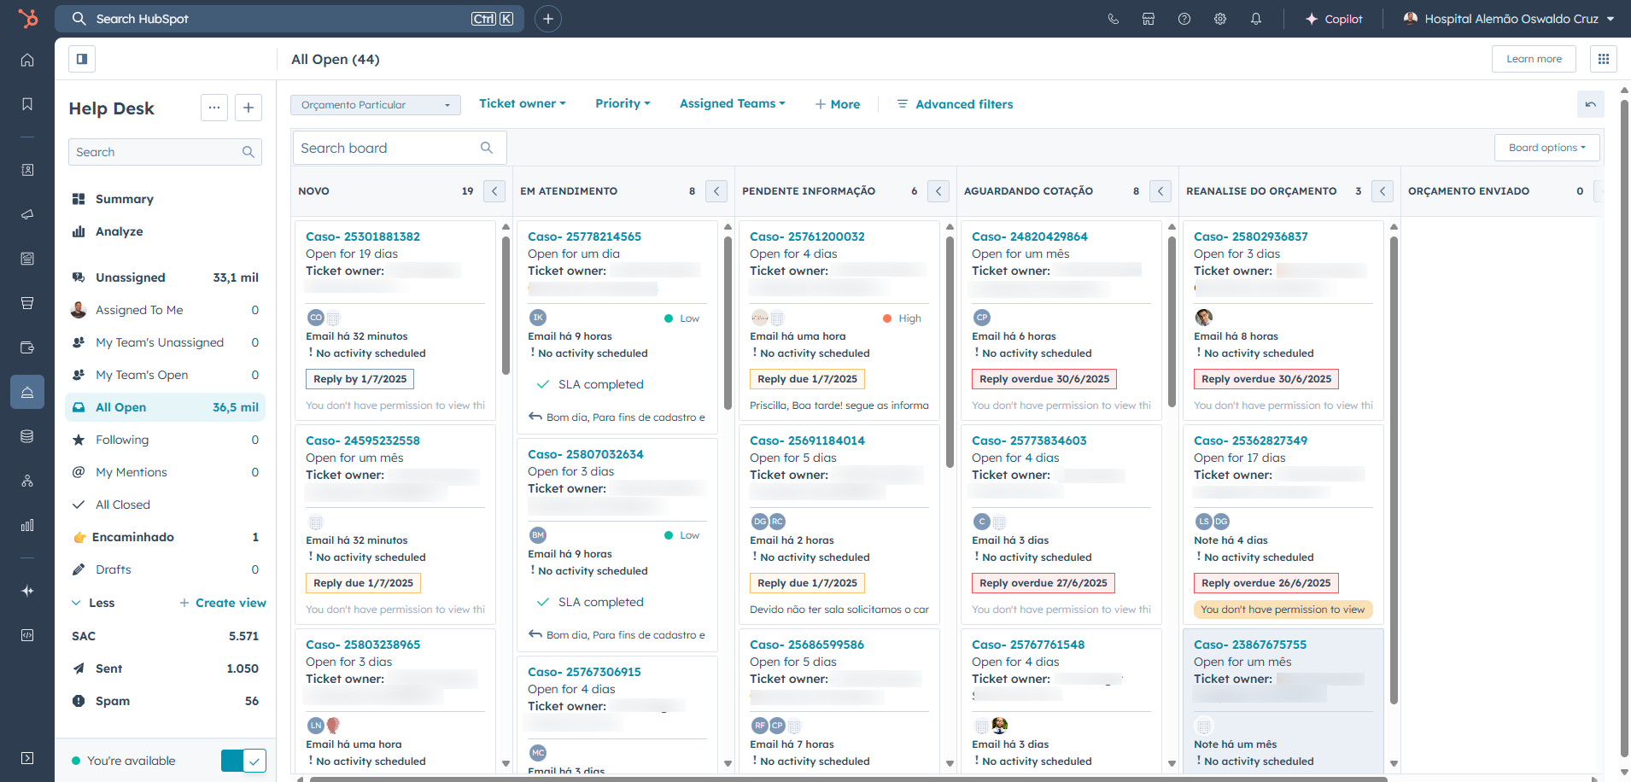
Task: Click the Search board input field
Action: [389, 148]
